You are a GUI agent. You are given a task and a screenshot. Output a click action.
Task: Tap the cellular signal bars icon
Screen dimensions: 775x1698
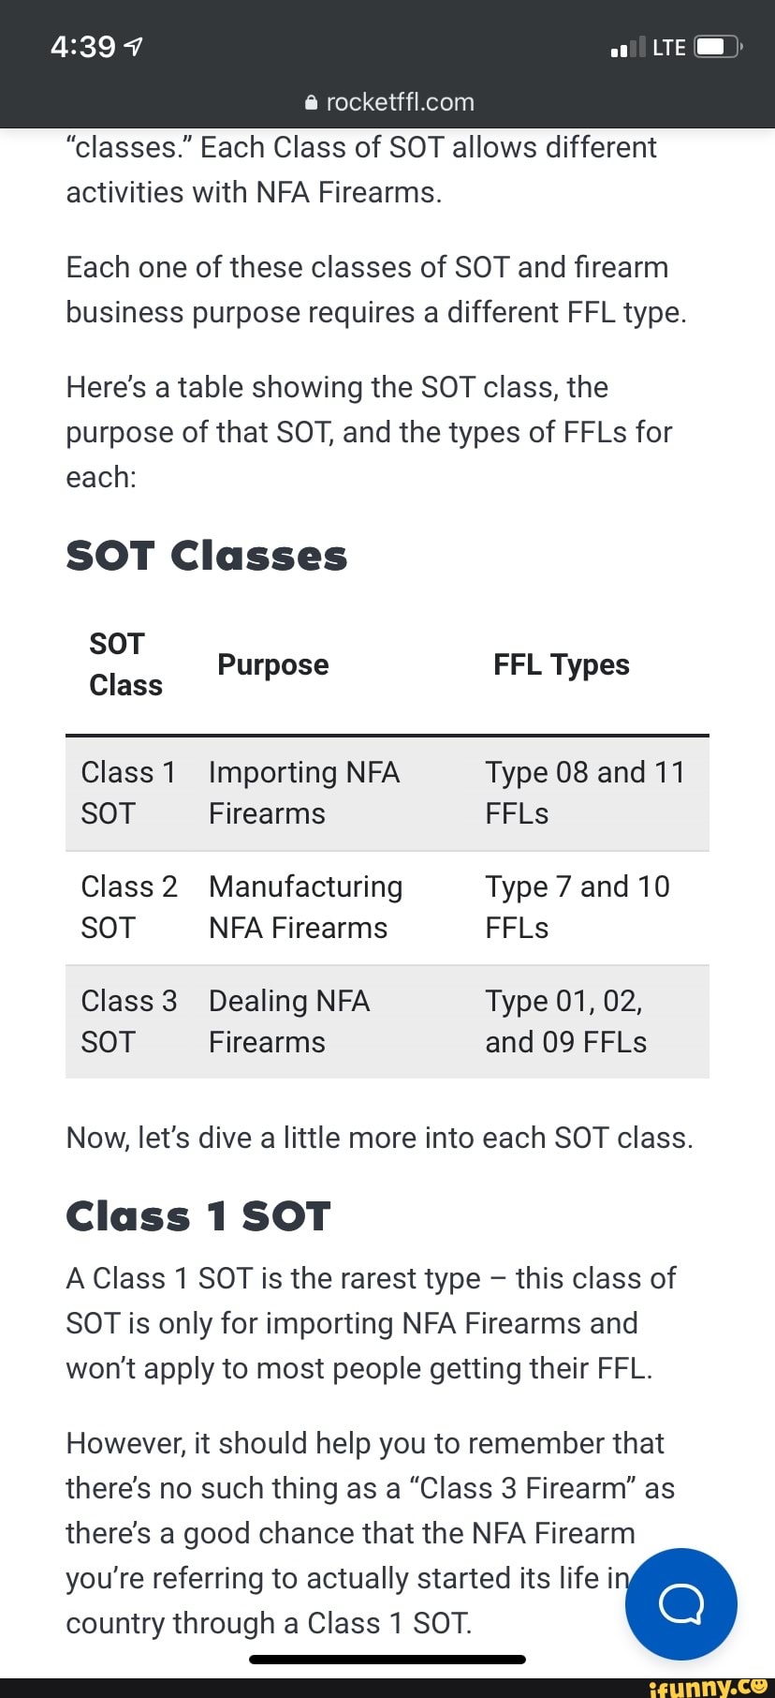click(x=627, y=47)
